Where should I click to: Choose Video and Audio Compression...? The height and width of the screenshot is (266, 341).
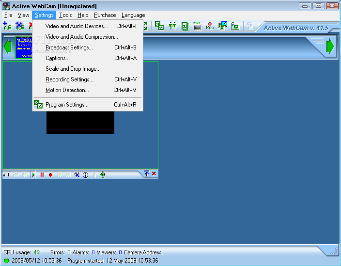[88, 37]
